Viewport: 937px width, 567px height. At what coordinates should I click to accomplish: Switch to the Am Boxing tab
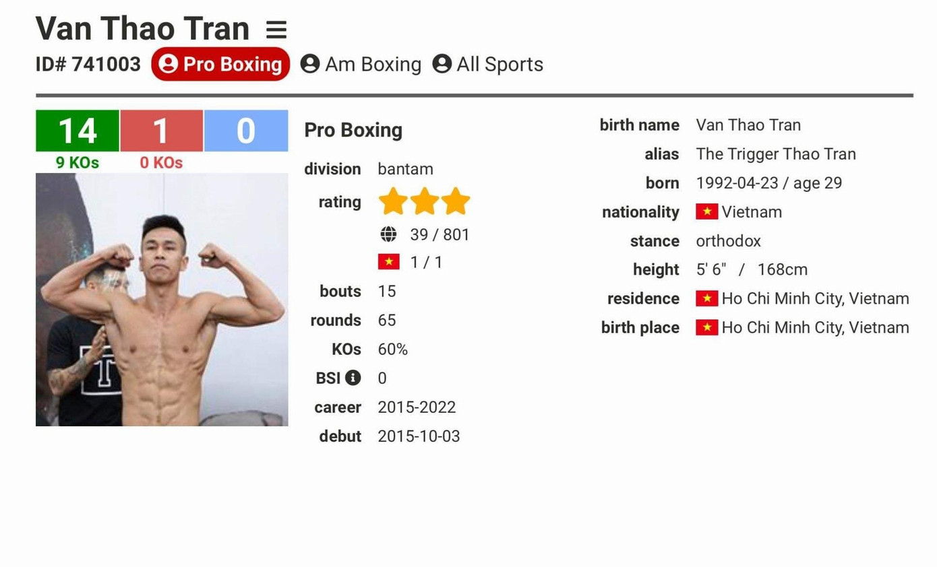click(361, 64)
